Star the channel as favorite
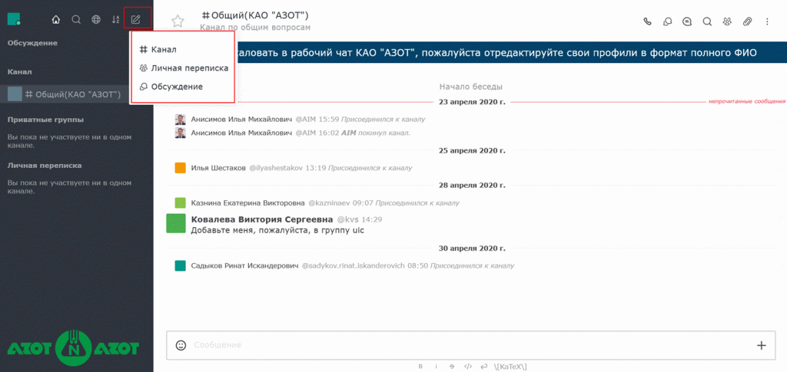This screenshot has height=372, width=787. [x=178, y=21]
